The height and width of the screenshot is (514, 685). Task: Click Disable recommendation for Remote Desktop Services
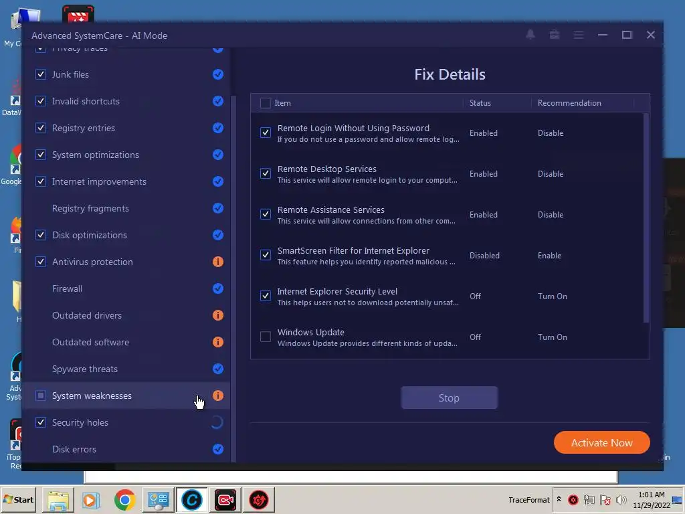pos(551,174)
